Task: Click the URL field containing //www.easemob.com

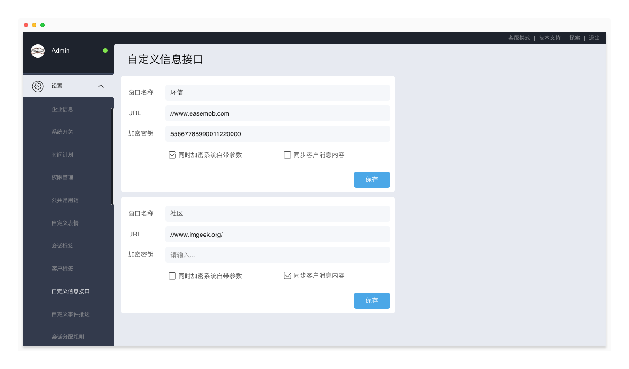Action: pyautogui.click(x=278, y=113)
